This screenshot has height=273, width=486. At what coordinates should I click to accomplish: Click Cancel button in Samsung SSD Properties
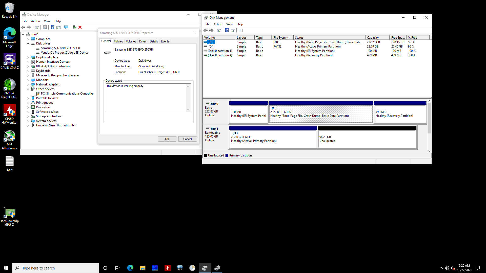tap(187, 139)
